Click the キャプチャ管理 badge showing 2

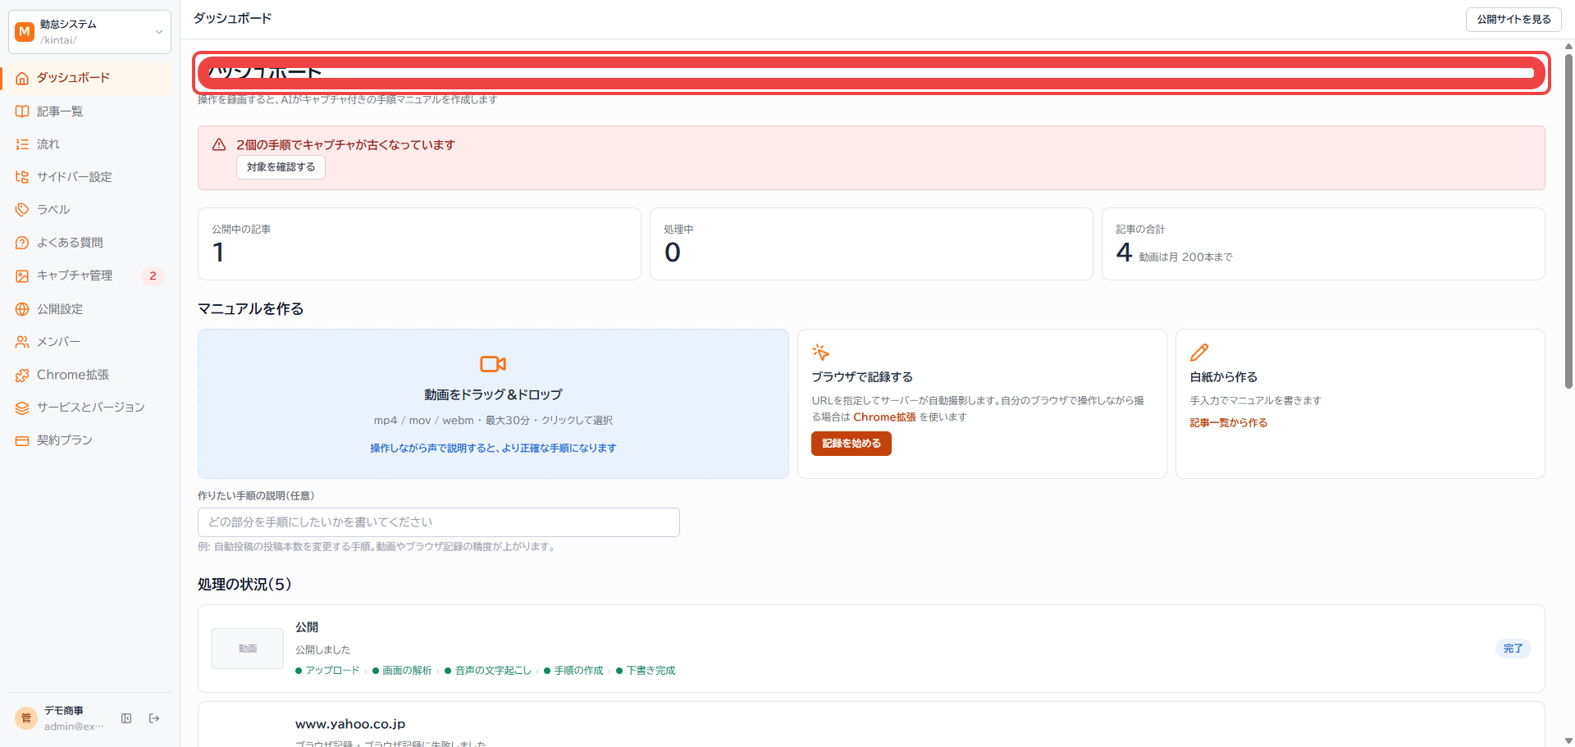coord(153,276)
